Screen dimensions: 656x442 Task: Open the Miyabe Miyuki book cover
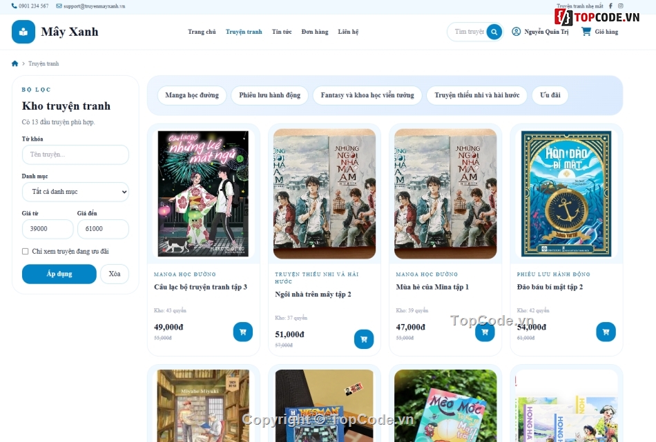(203, 405)
